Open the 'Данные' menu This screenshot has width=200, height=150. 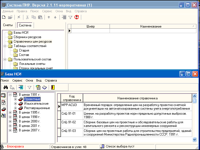(x=8, y=11)
